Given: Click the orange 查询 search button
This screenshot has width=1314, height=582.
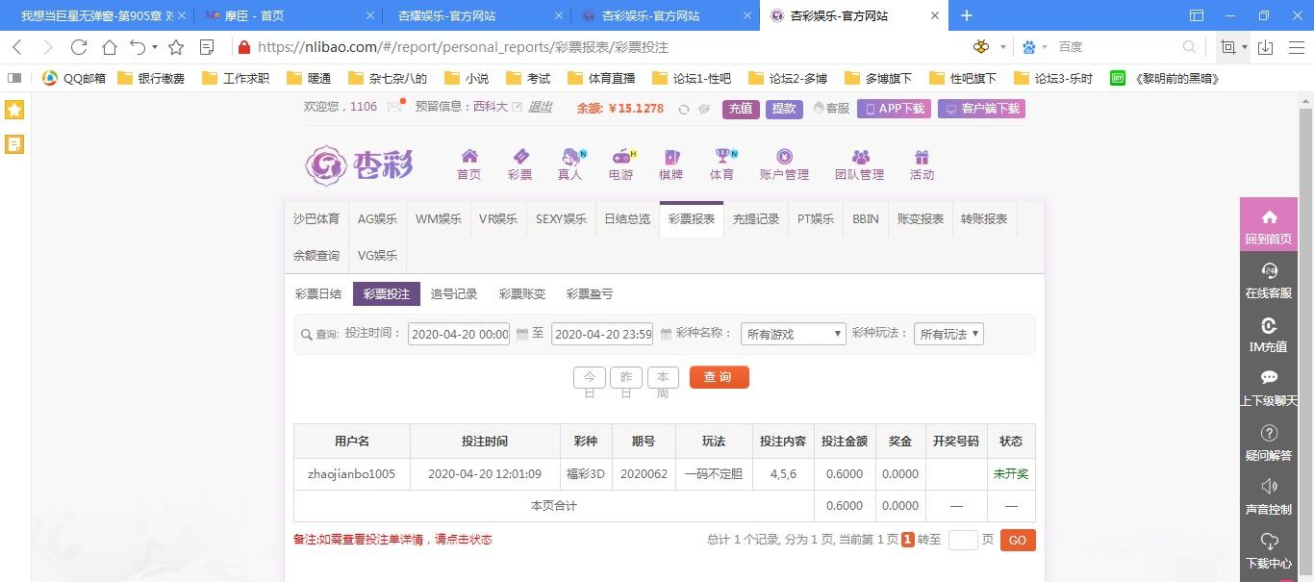Looking at the screenshot, I should (x=719, y=377).
